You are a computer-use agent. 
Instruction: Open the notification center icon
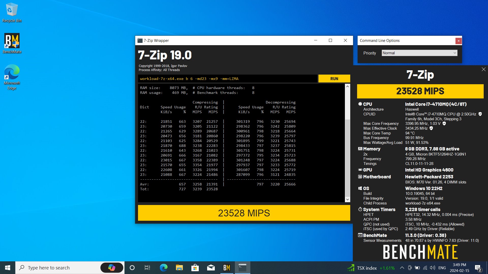pos(478,268)
